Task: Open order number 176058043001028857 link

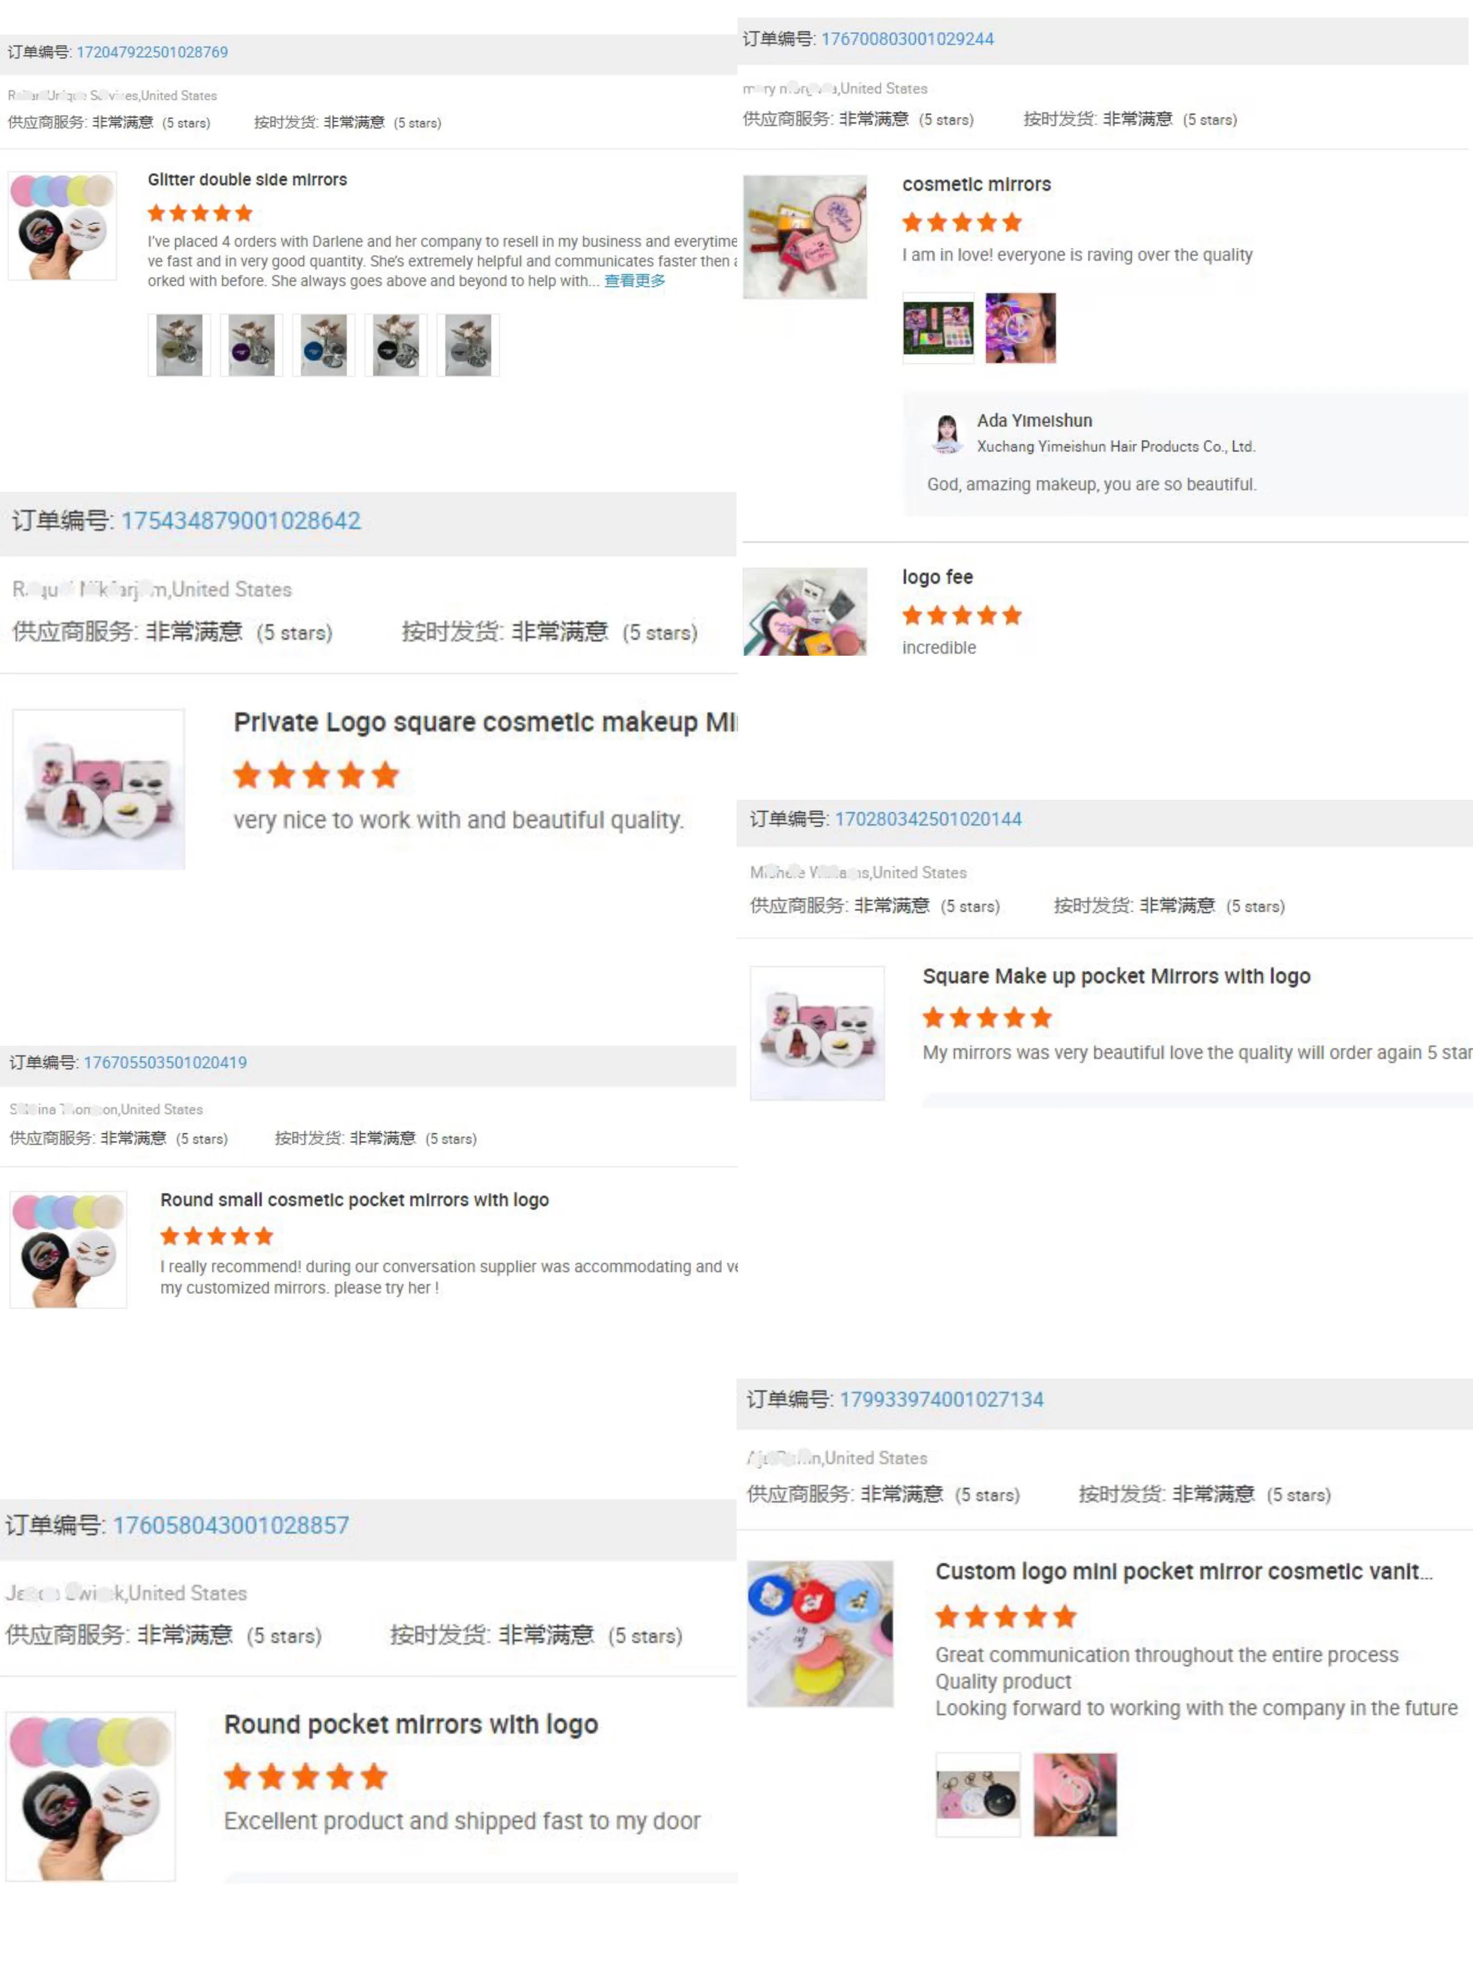Action: pos(231,1526)
